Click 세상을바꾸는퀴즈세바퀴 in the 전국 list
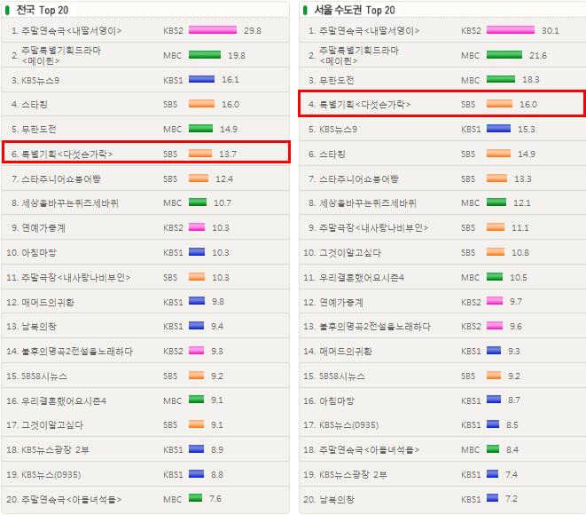The width and height of the screenshot is (586, 515). (70, 202)
